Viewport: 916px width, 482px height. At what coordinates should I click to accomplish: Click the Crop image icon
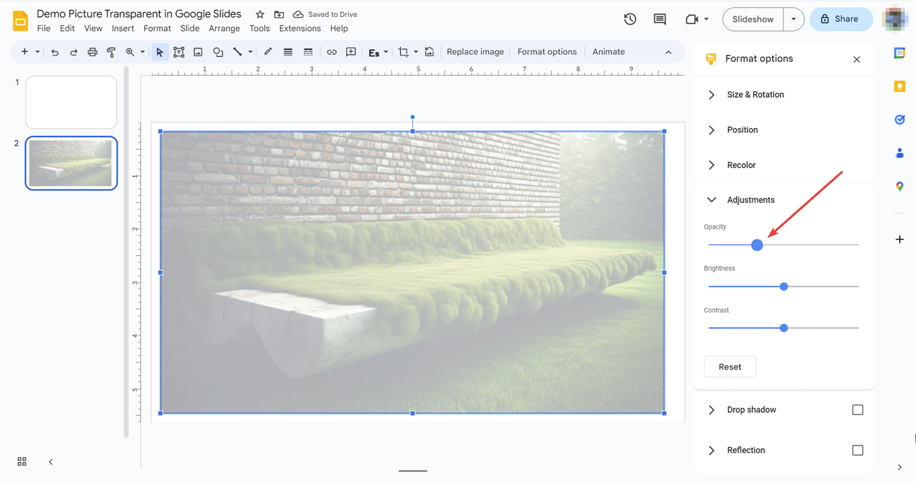tap(404, 51)
